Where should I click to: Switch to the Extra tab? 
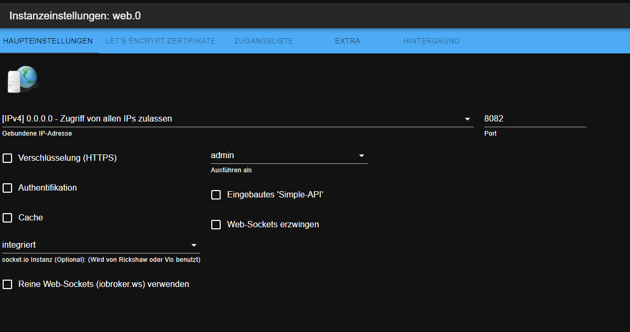point(347,41)
